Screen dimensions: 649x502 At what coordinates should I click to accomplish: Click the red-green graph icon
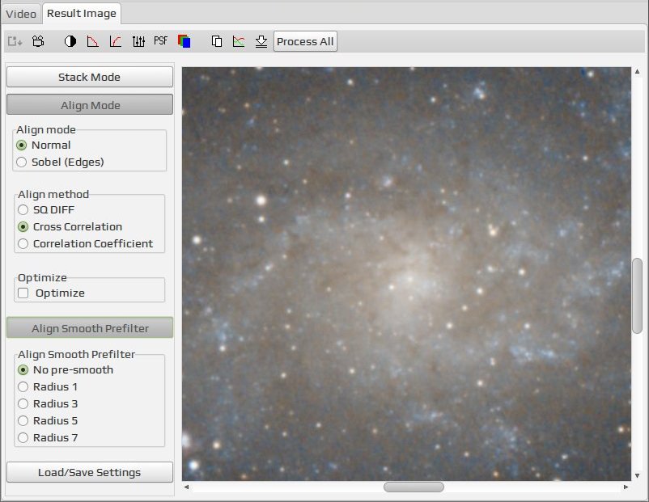click(239, 41)
